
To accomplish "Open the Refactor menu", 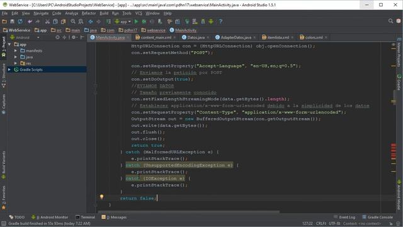I will point(89,13).
